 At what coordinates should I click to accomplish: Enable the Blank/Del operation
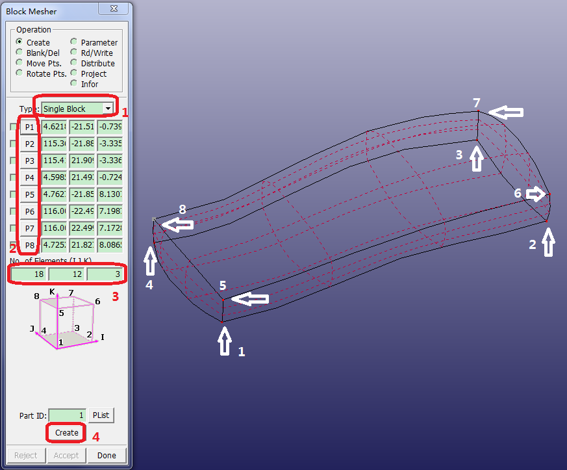(20, 53)
